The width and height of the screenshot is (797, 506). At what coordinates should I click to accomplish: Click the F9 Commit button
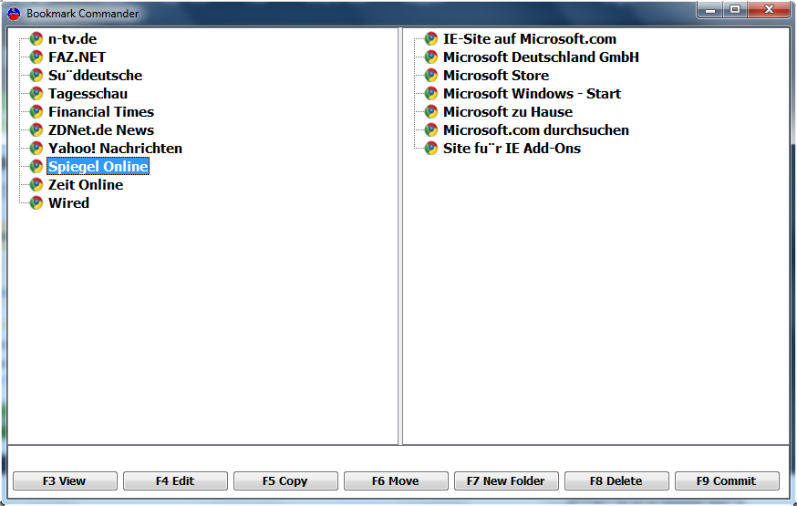coord(727,481)
